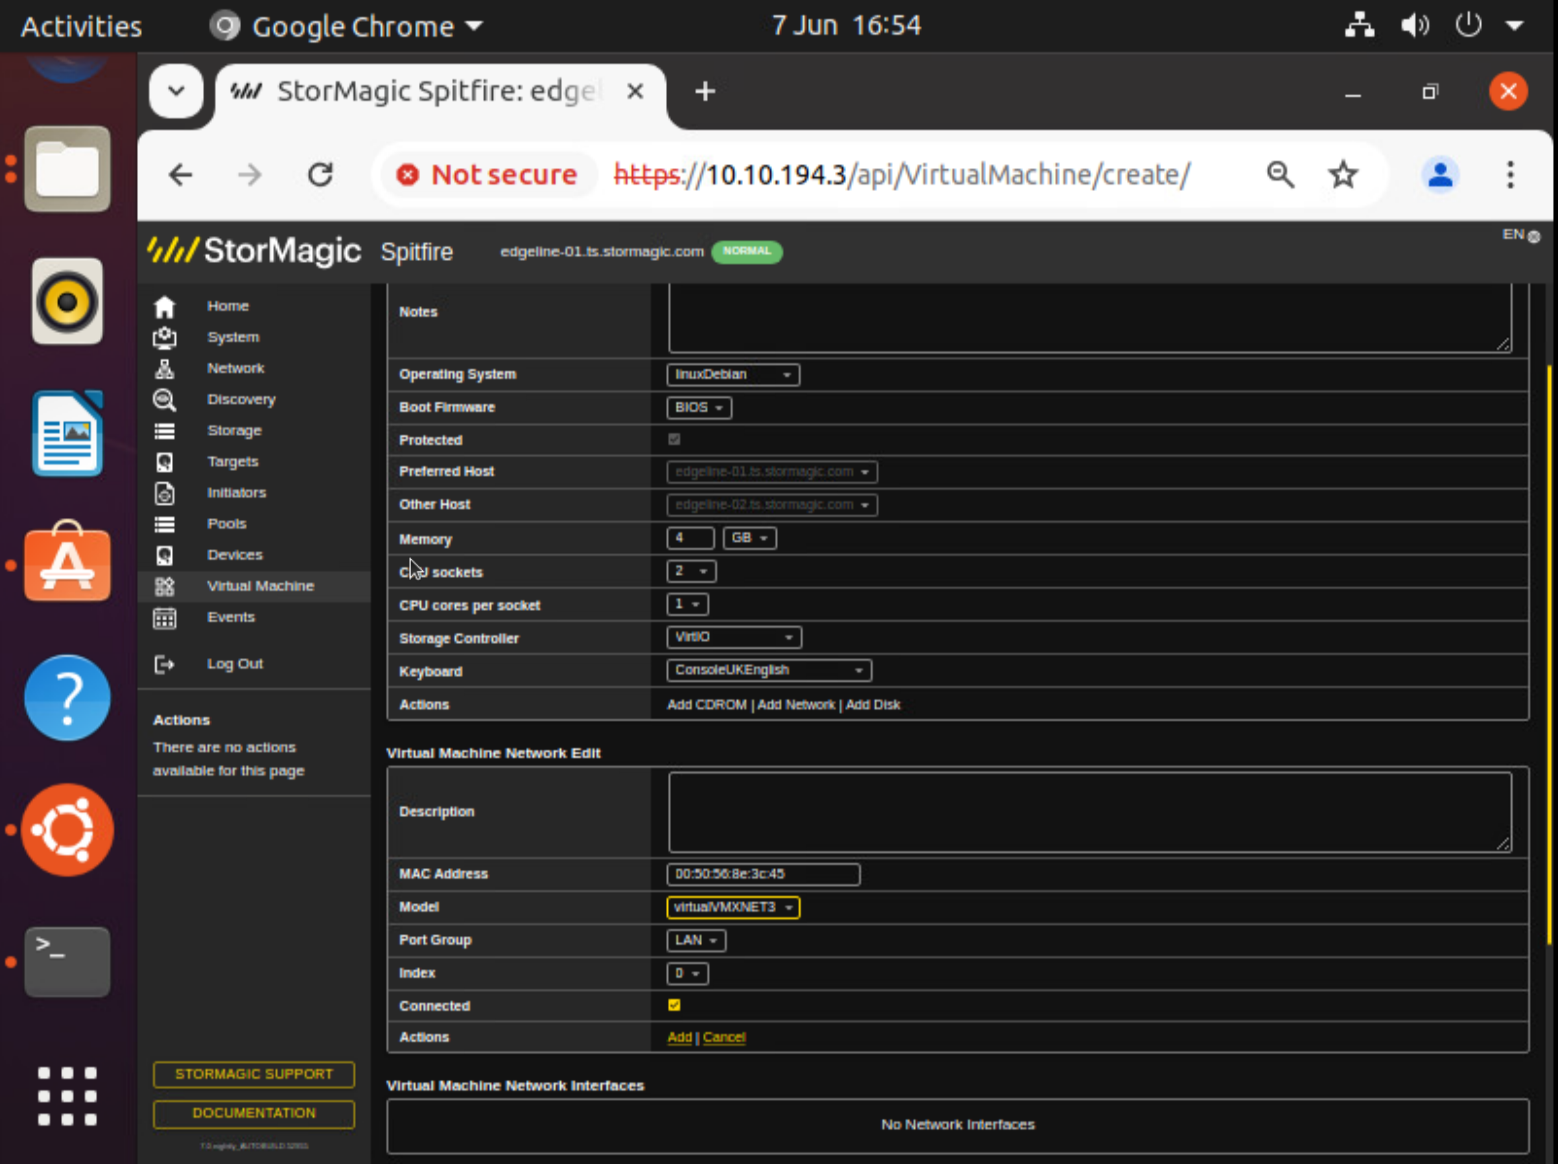Open Memory unit GB dropdown
Viewport: 1558px width, 1164px height.
click(749, 538)
